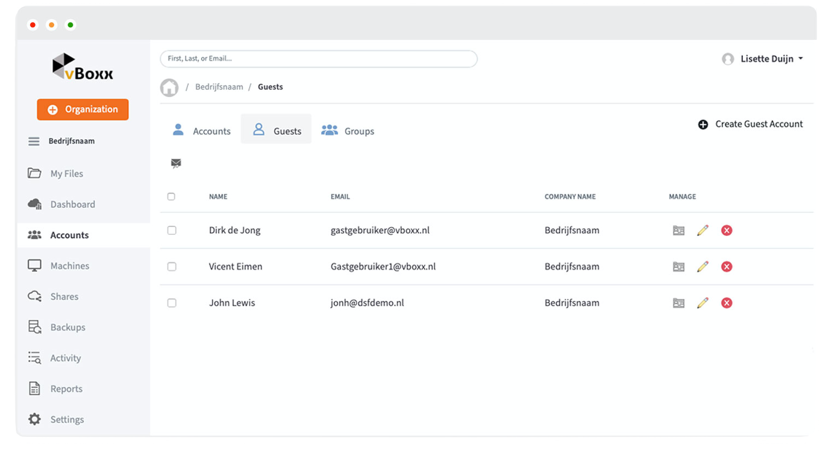Click the send message envelope icon
Image resolution: width=834 pixels, height=452 pixels.
pos(176,163)
